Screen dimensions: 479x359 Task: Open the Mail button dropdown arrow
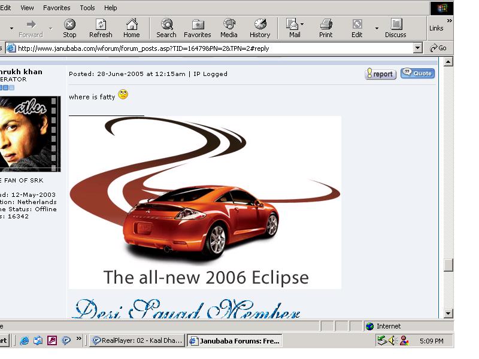(x=302, y=24)
